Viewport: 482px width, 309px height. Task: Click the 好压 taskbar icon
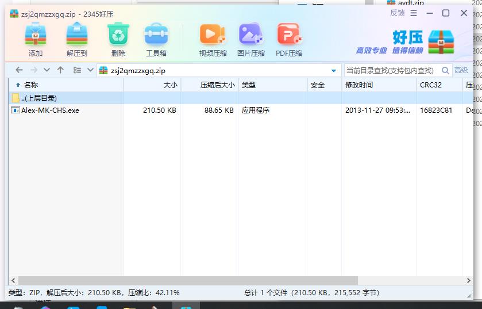[x=186, y=306]
